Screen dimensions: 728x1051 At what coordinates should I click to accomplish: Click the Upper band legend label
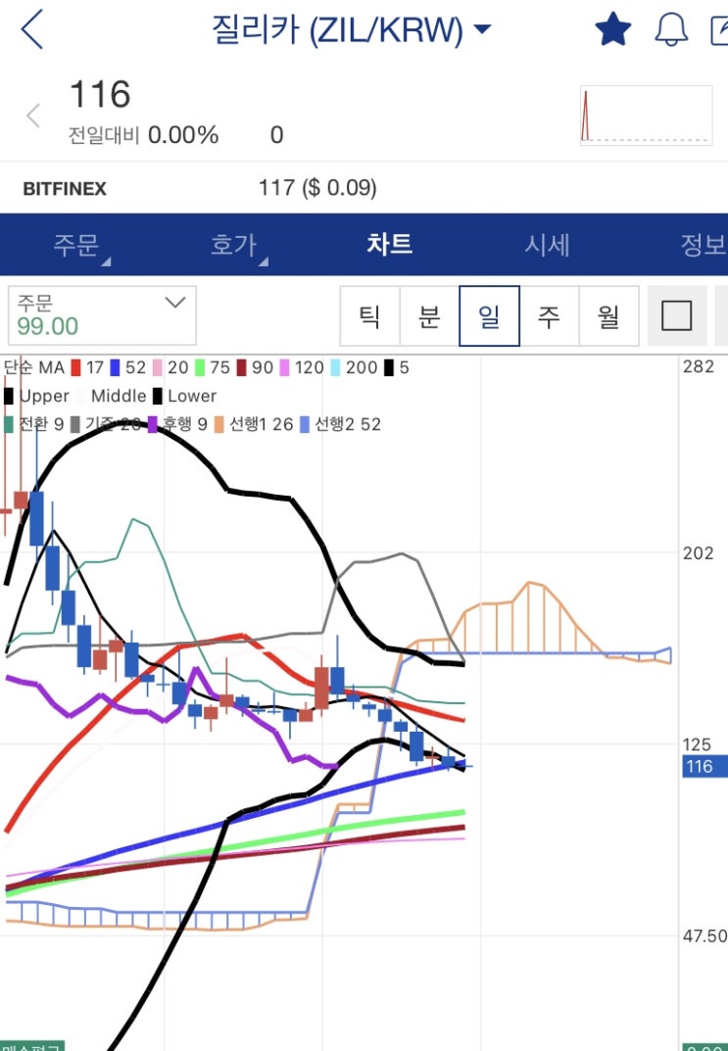click(x=44, y=396)
